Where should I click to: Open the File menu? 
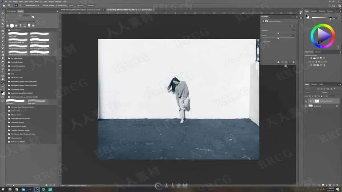coord(6,2)
